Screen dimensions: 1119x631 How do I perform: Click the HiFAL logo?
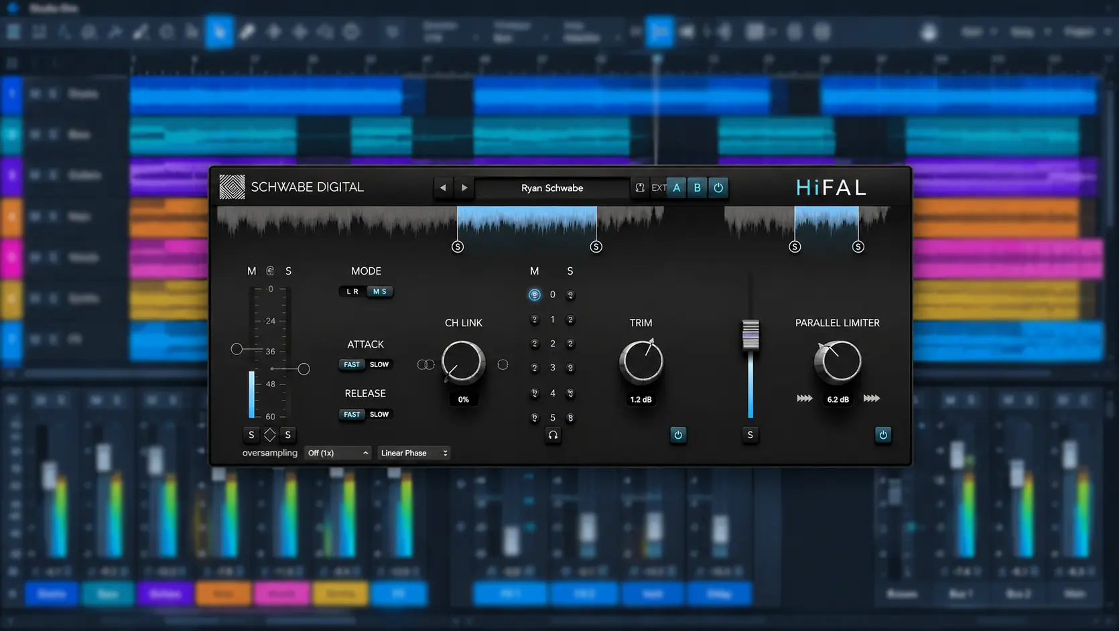pyautogui.click(x=831, y=188)
